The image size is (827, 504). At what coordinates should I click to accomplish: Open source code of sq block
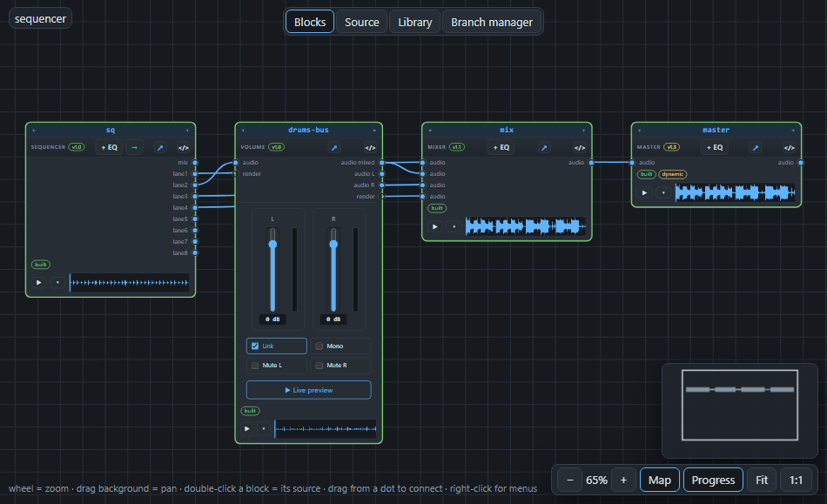click(x=184, y=148)
